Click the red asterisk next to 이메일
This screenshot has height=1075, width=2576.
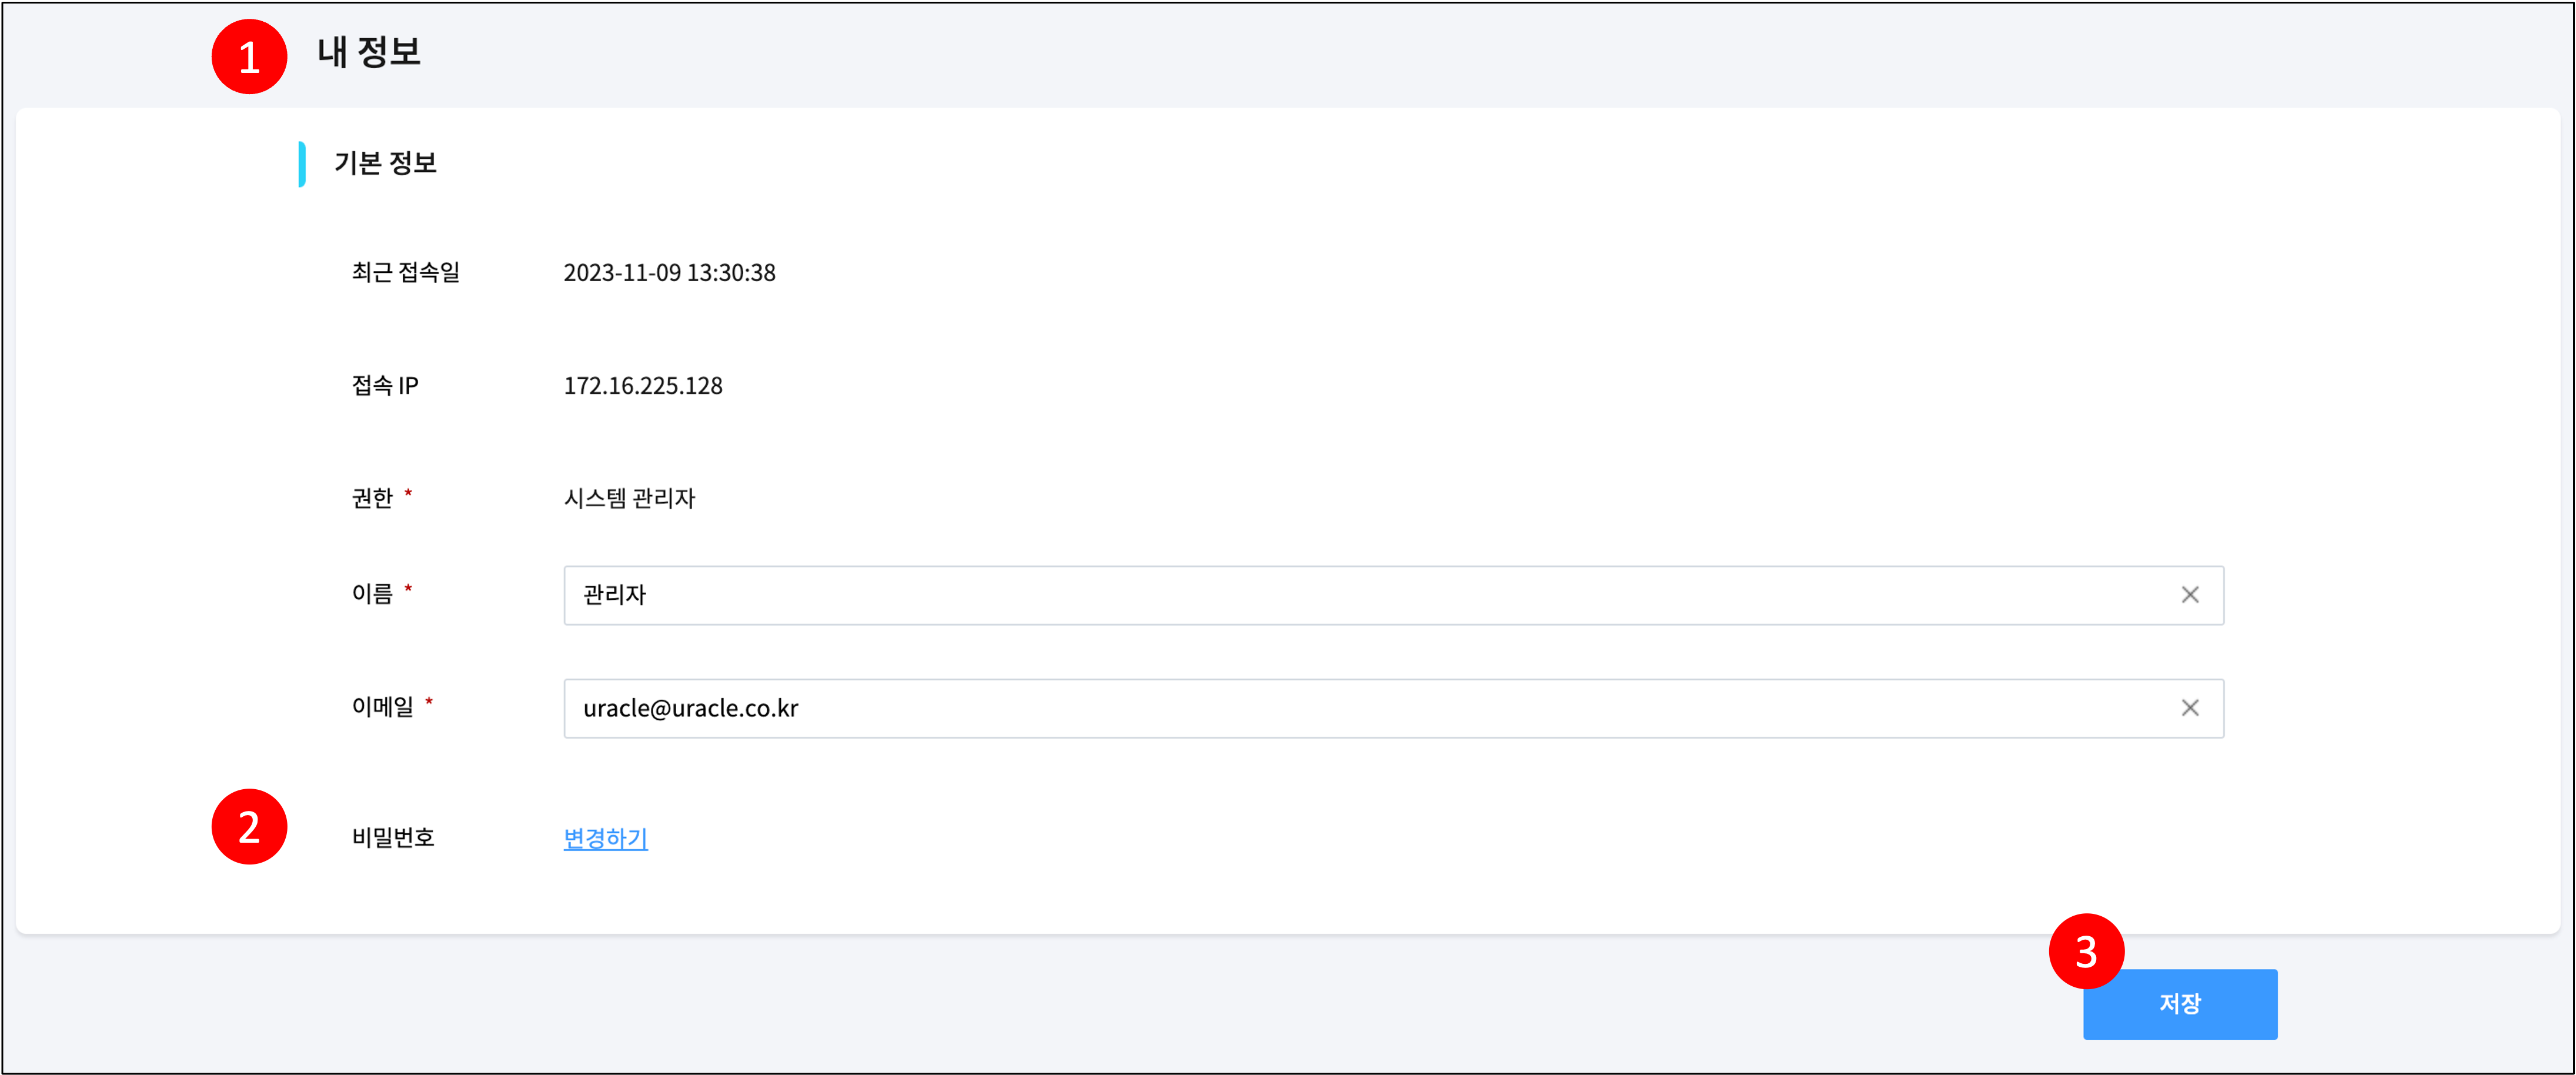pyautogui.click(x=430, y=703)
